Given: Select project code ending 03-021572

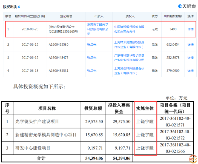Looking at the screenshot, I should 175,135.
